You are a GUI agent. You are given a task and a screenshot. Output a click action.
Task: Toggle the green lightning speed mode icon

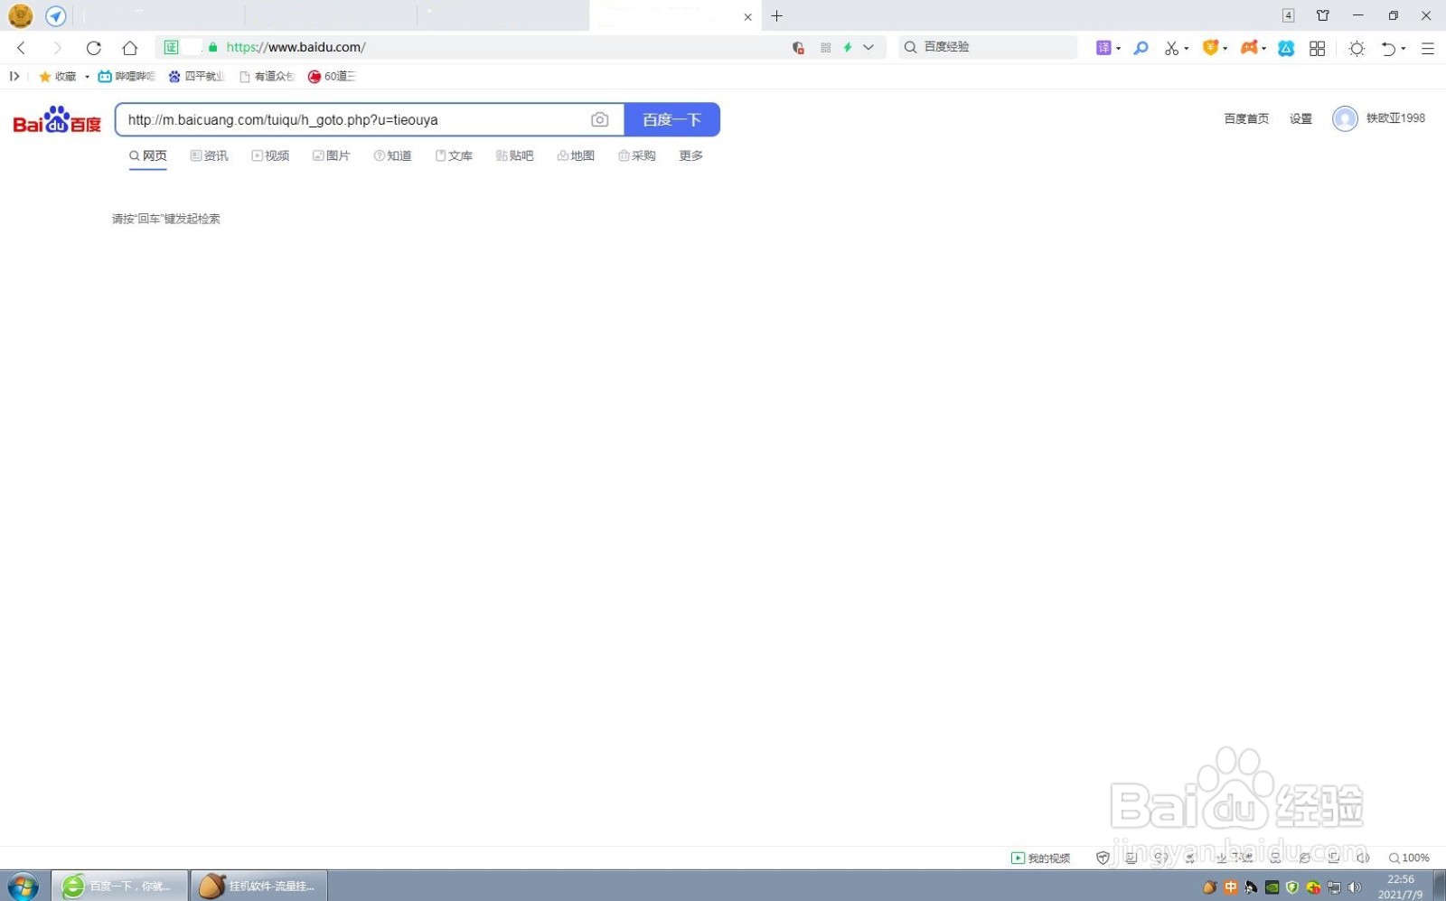(x=848, y=47)
